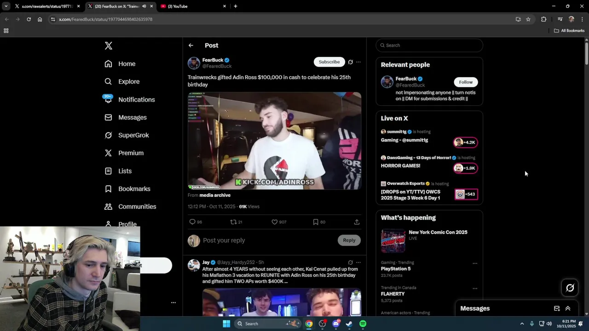This screenshot has width=589, height=331.
Task: Repost the Trainwrecks gifted post
Action: (236, 222)
